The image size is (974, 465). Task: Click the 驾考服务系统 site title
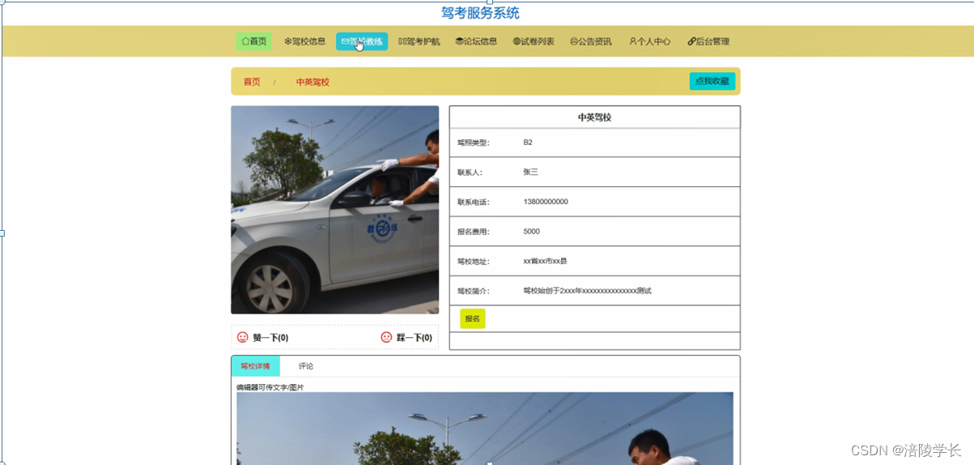tap(480, 13)
